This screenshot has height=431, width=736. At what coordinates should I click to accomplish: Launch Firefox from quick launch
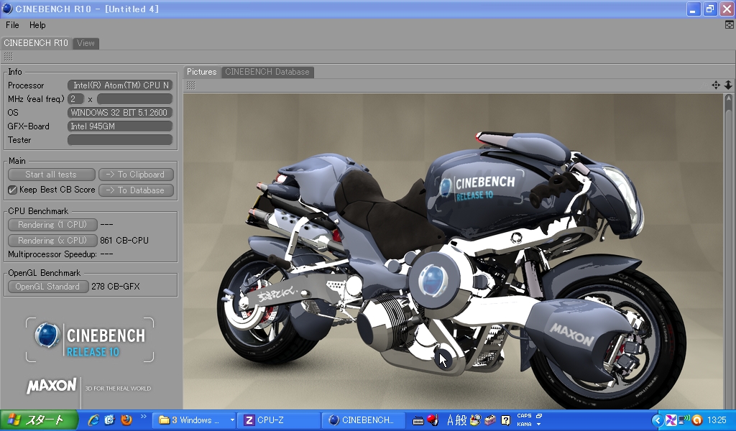pos(126,420)
